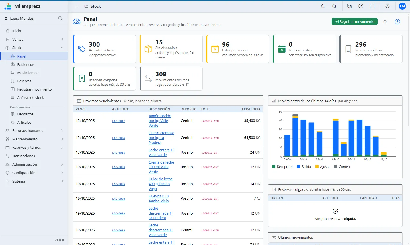Open Reservas under Stock

click(x=24, y=81)
